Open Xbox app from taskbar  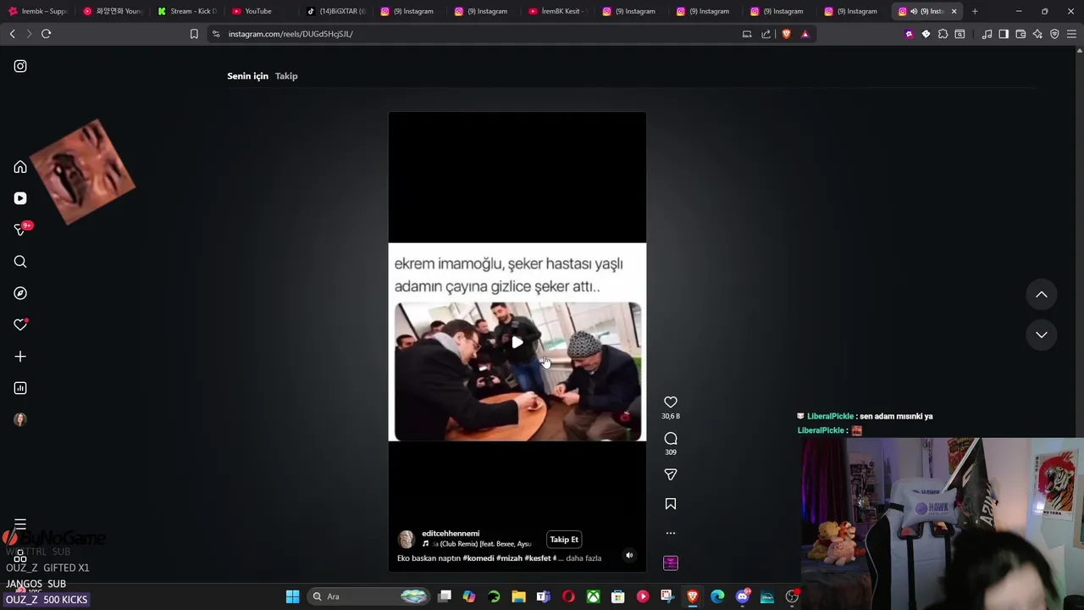click(x=594, y=596)
